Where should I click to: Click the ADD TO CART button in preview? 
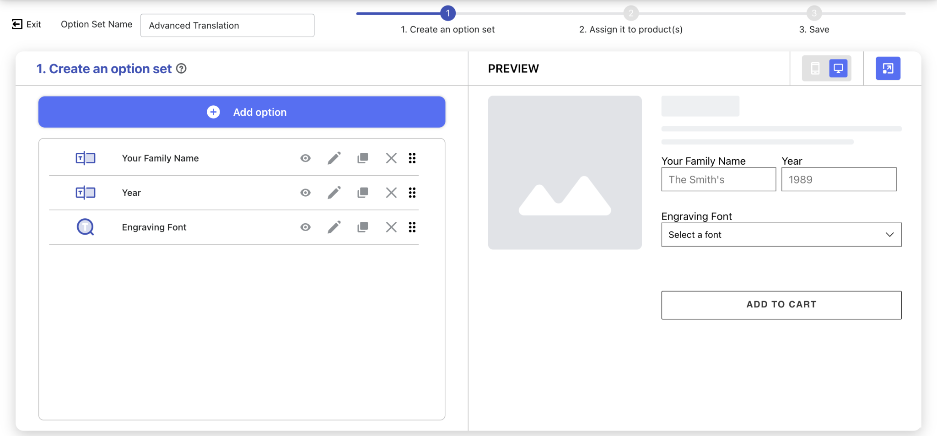point(780,304)
